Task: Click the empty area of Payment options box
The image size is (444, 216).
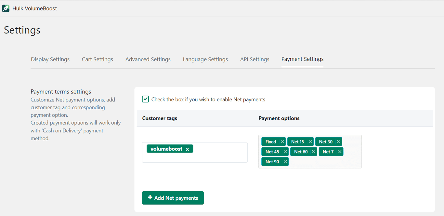Action: click(325, 162)
